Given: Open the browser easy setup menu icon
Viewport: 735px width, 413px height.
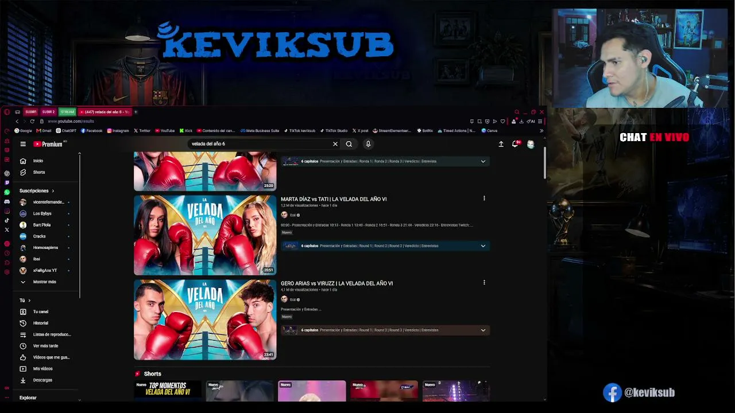Looking at the screenshot, I should (540, 121).
